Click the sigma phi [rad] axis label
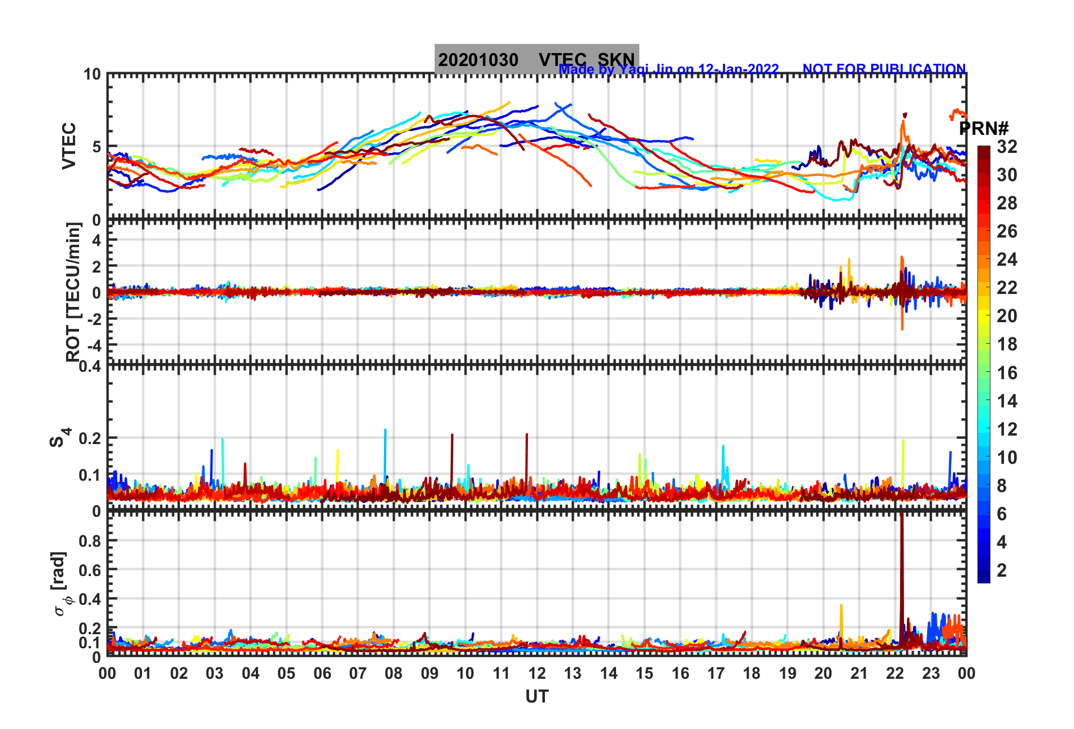The image size is (1074, 729). pyautogui.click(x=60, y=584)
